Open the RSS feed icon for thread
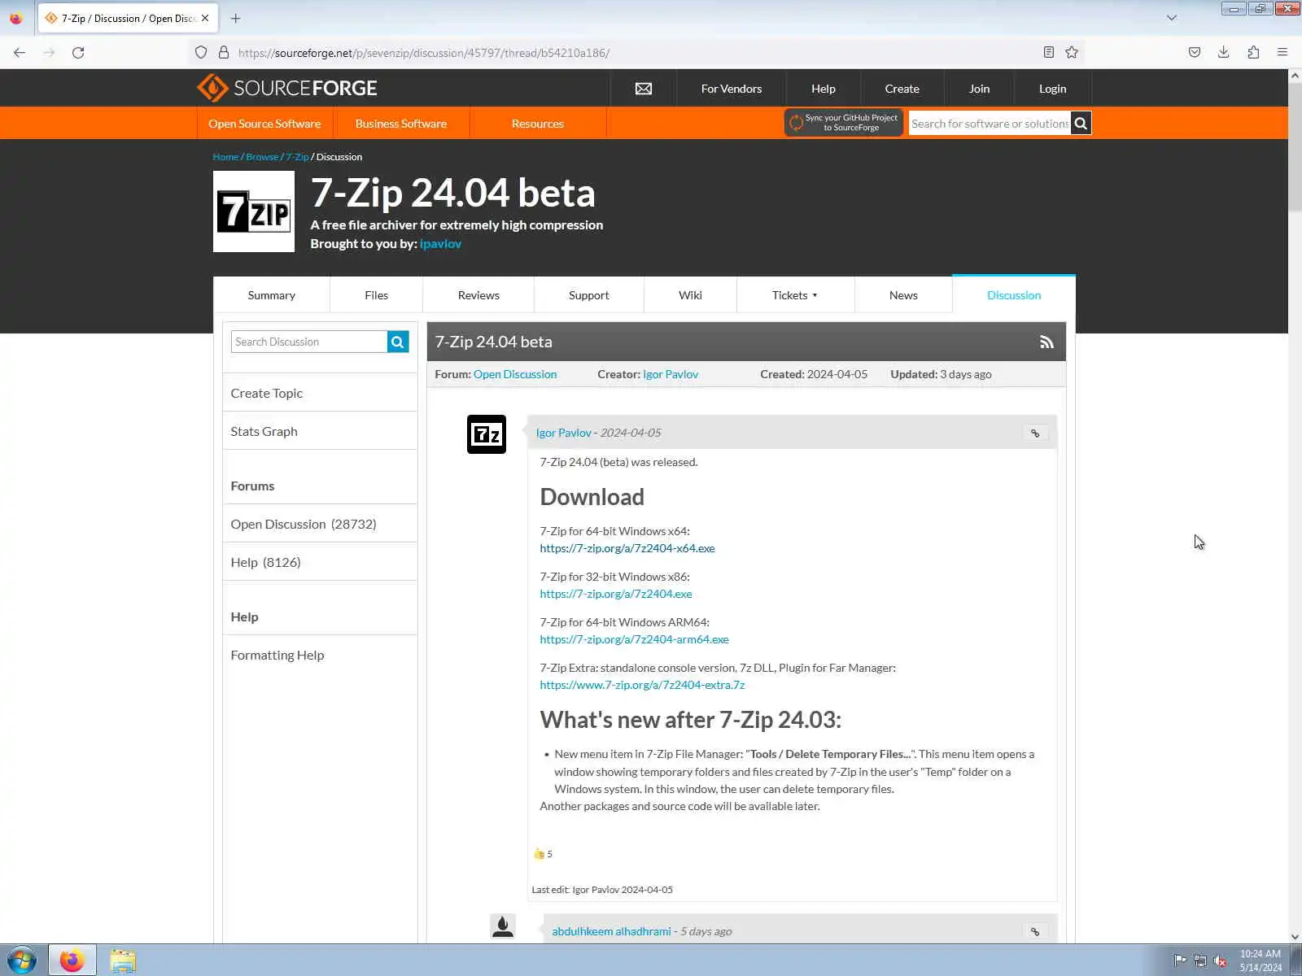1302x976 pixels. coord(1046,342)
